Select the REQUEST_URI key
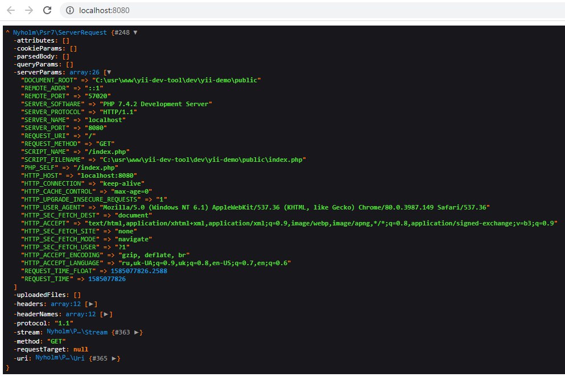 pos(45,136)
